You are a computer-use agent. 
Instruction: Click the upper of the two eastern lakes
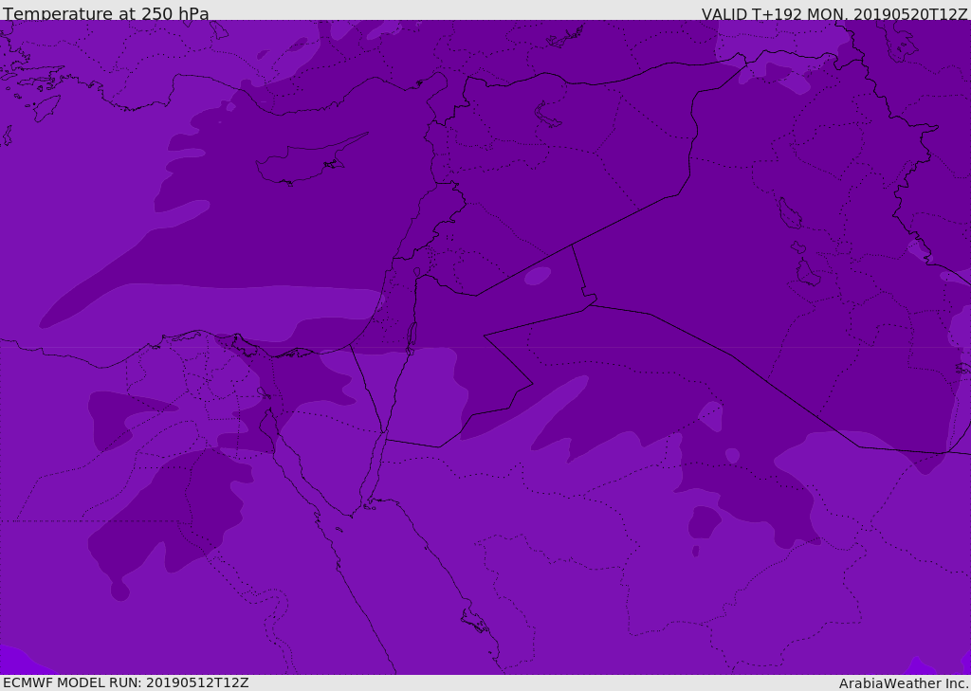(789, 213)
